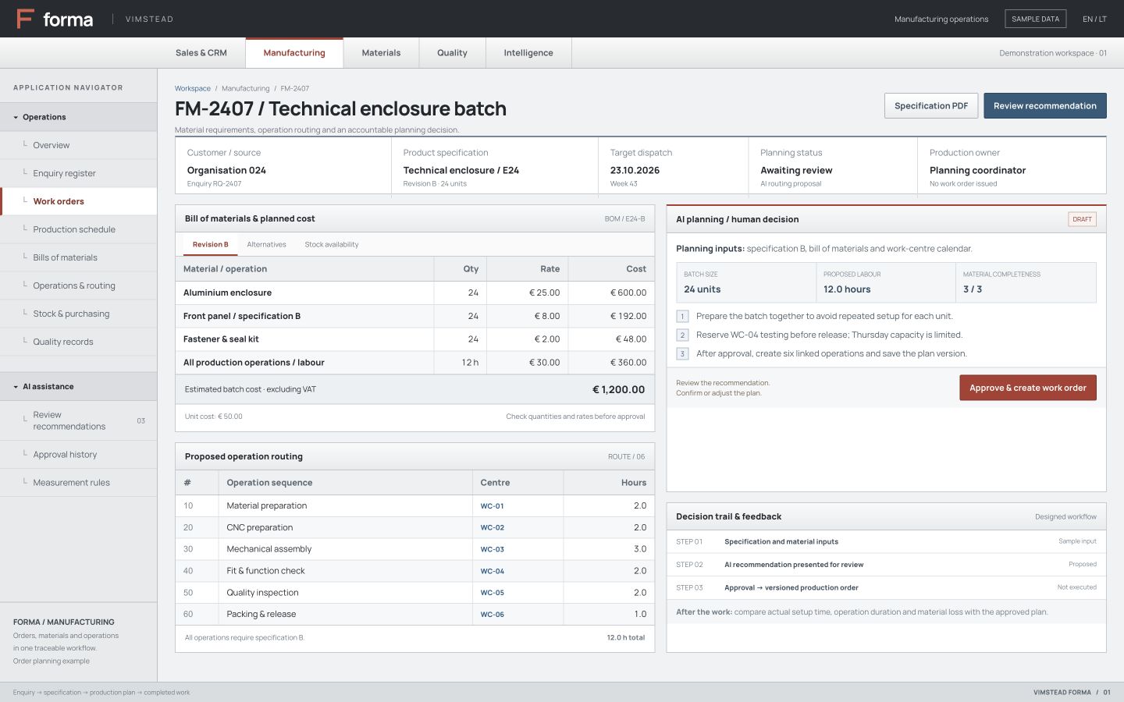Click the Quality inspection operation row
Image resolution: width=1124 pixels, height=702 pixels.
[x=415, y=593]
